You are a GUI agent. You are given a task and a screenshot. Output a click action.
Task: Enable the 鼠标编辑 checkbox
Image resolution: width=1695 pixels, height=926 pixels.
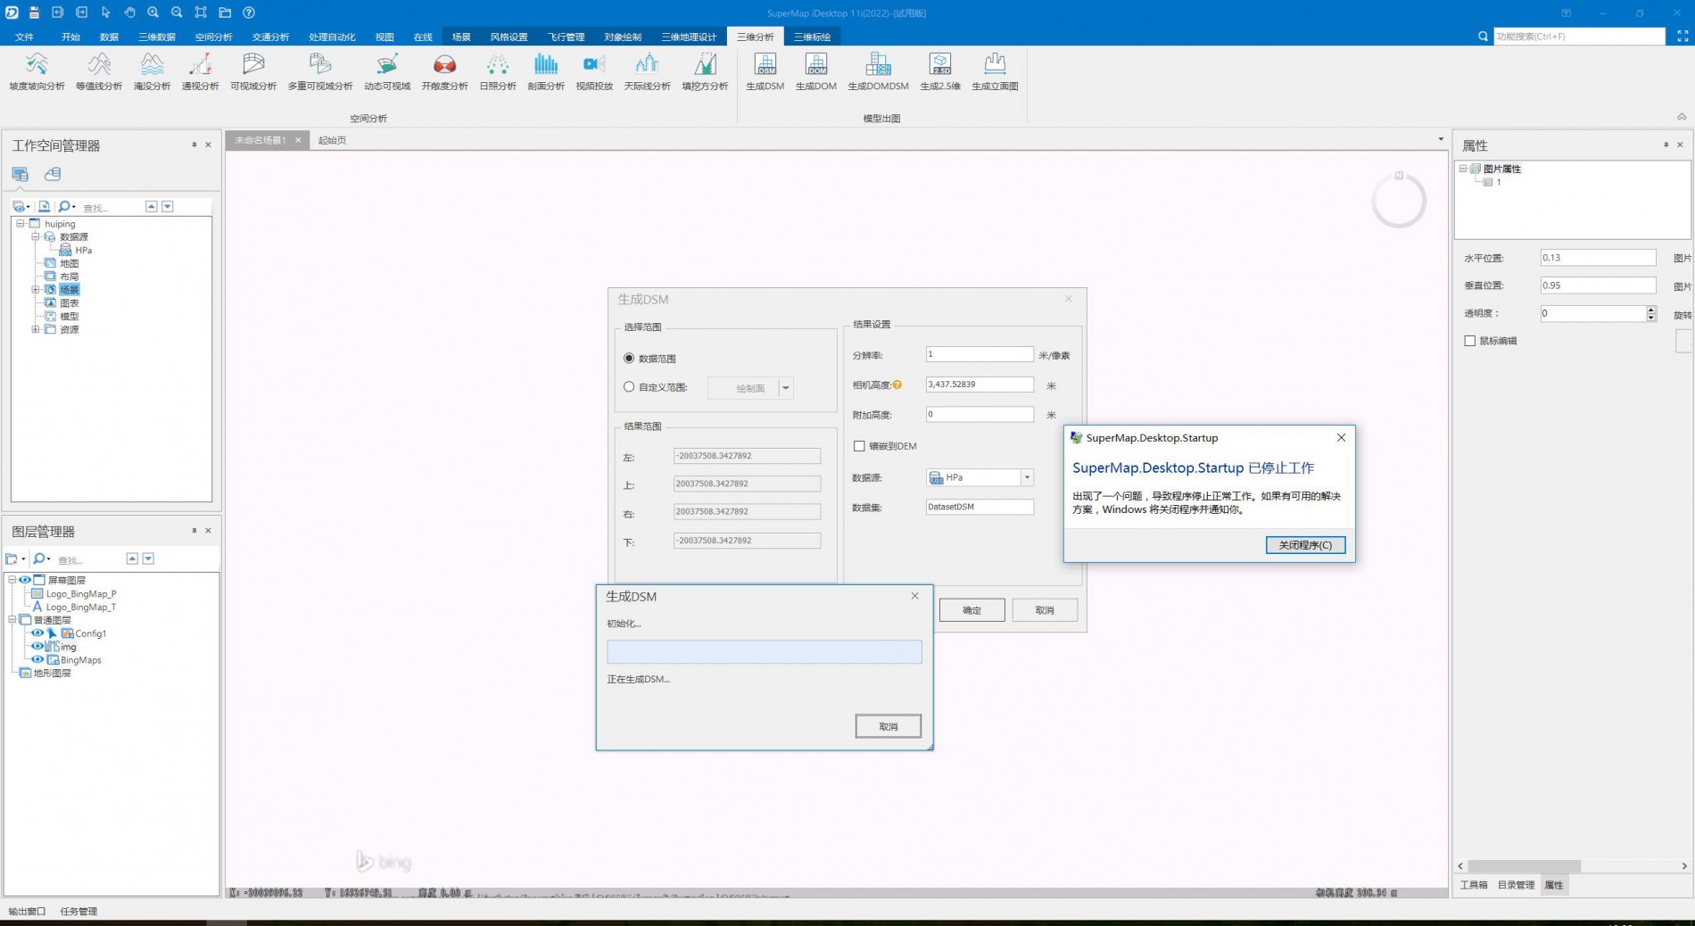point(1470,341)
